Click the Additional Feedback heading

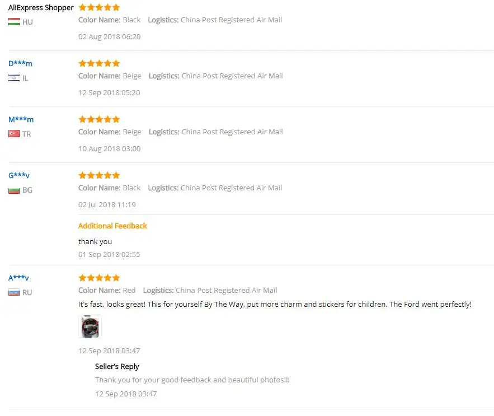coord(112,226)
